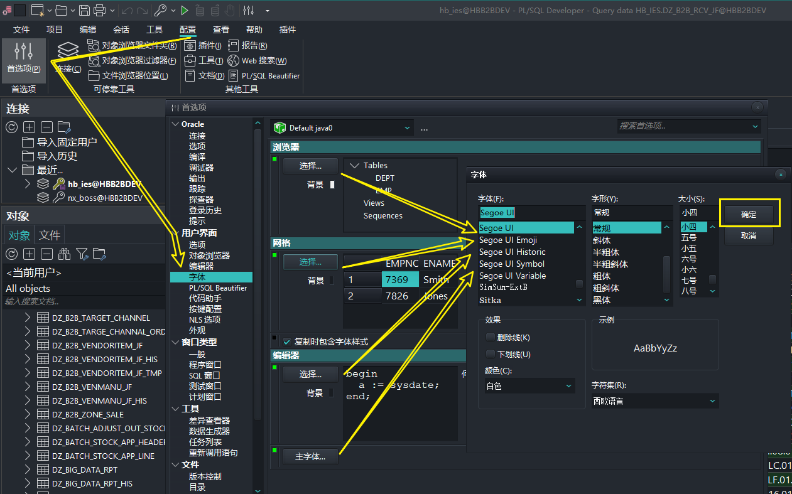
Task: Open the 帮助 menu
Action: tap(254, 30)
